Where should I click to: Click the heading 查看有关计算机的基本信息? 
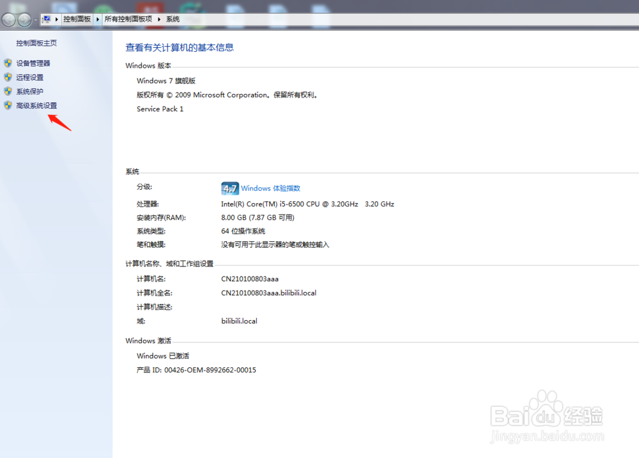[x=180, y=48]
